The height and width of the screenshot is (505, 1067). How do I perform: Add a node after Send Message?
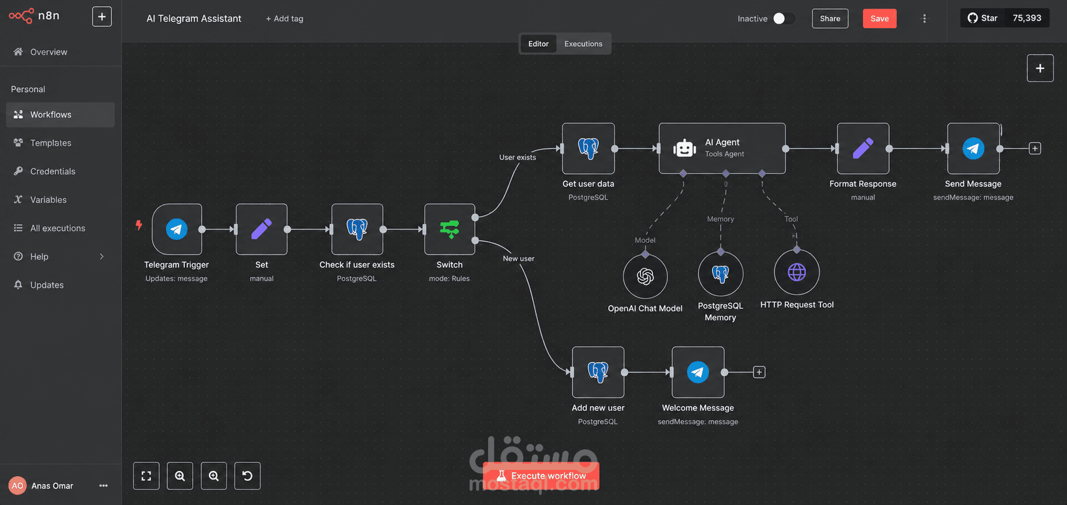pyautogui.click(x=1035, y=149)
